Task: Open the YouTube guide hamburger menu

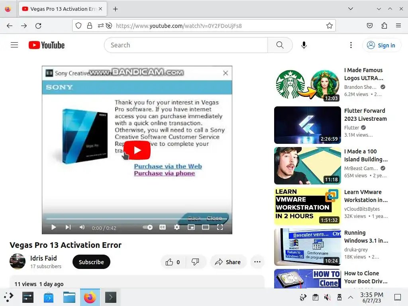Action: [x=14, y=45]
